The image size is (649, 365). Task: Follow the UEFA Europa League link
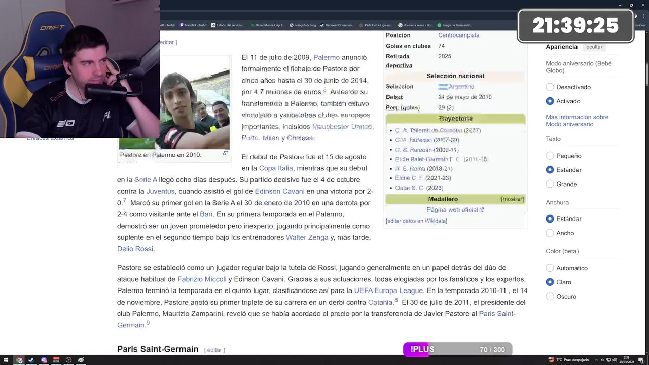click(388, 291)
